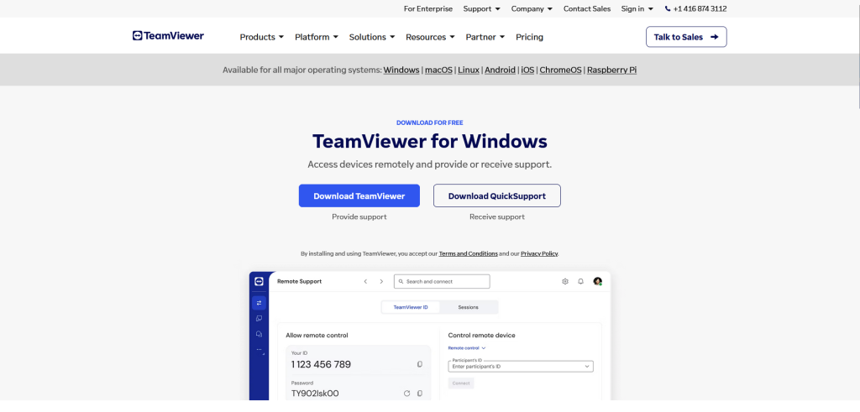Click the Connect button in app preview
Screen dimensions: 860x412
coord(461,383)
